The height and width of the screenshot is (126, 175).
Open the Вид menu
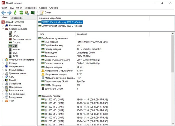11,8
